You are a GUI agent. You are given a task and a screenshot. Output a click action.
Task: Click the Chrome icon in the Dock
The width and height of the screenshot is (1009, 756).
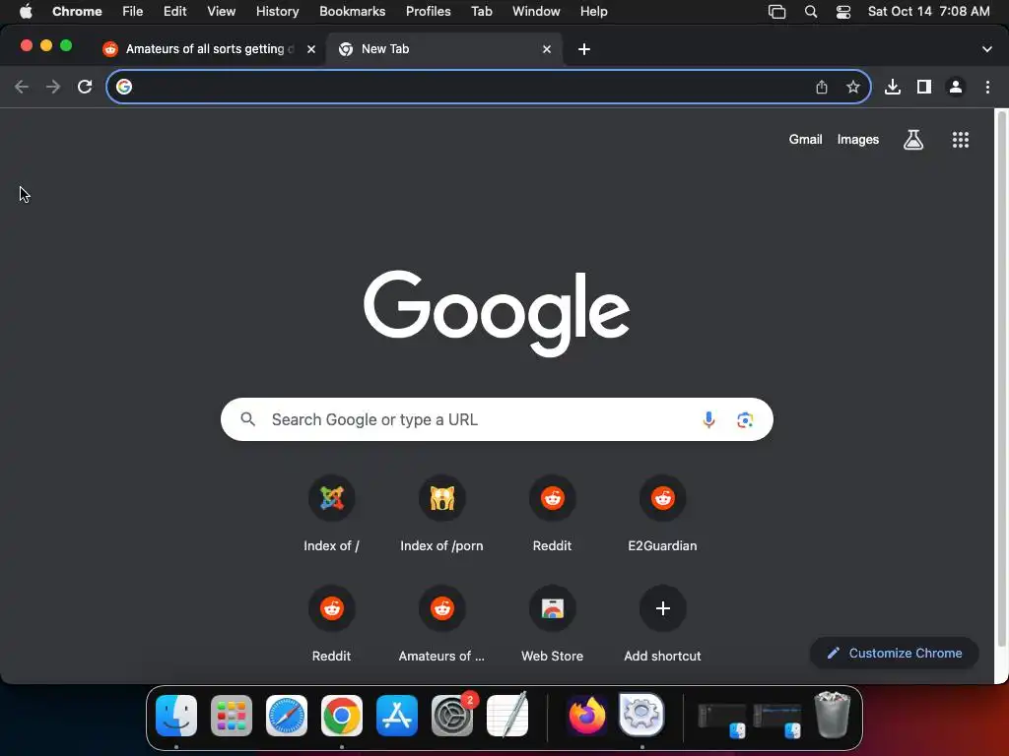tap(342, 716)
